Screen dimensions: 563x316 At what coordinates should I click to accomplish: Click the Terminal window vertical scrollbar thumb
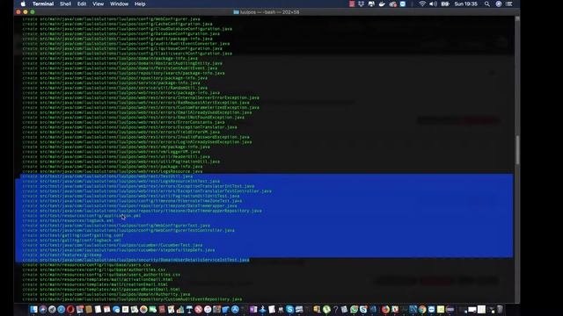pos(517,150)
